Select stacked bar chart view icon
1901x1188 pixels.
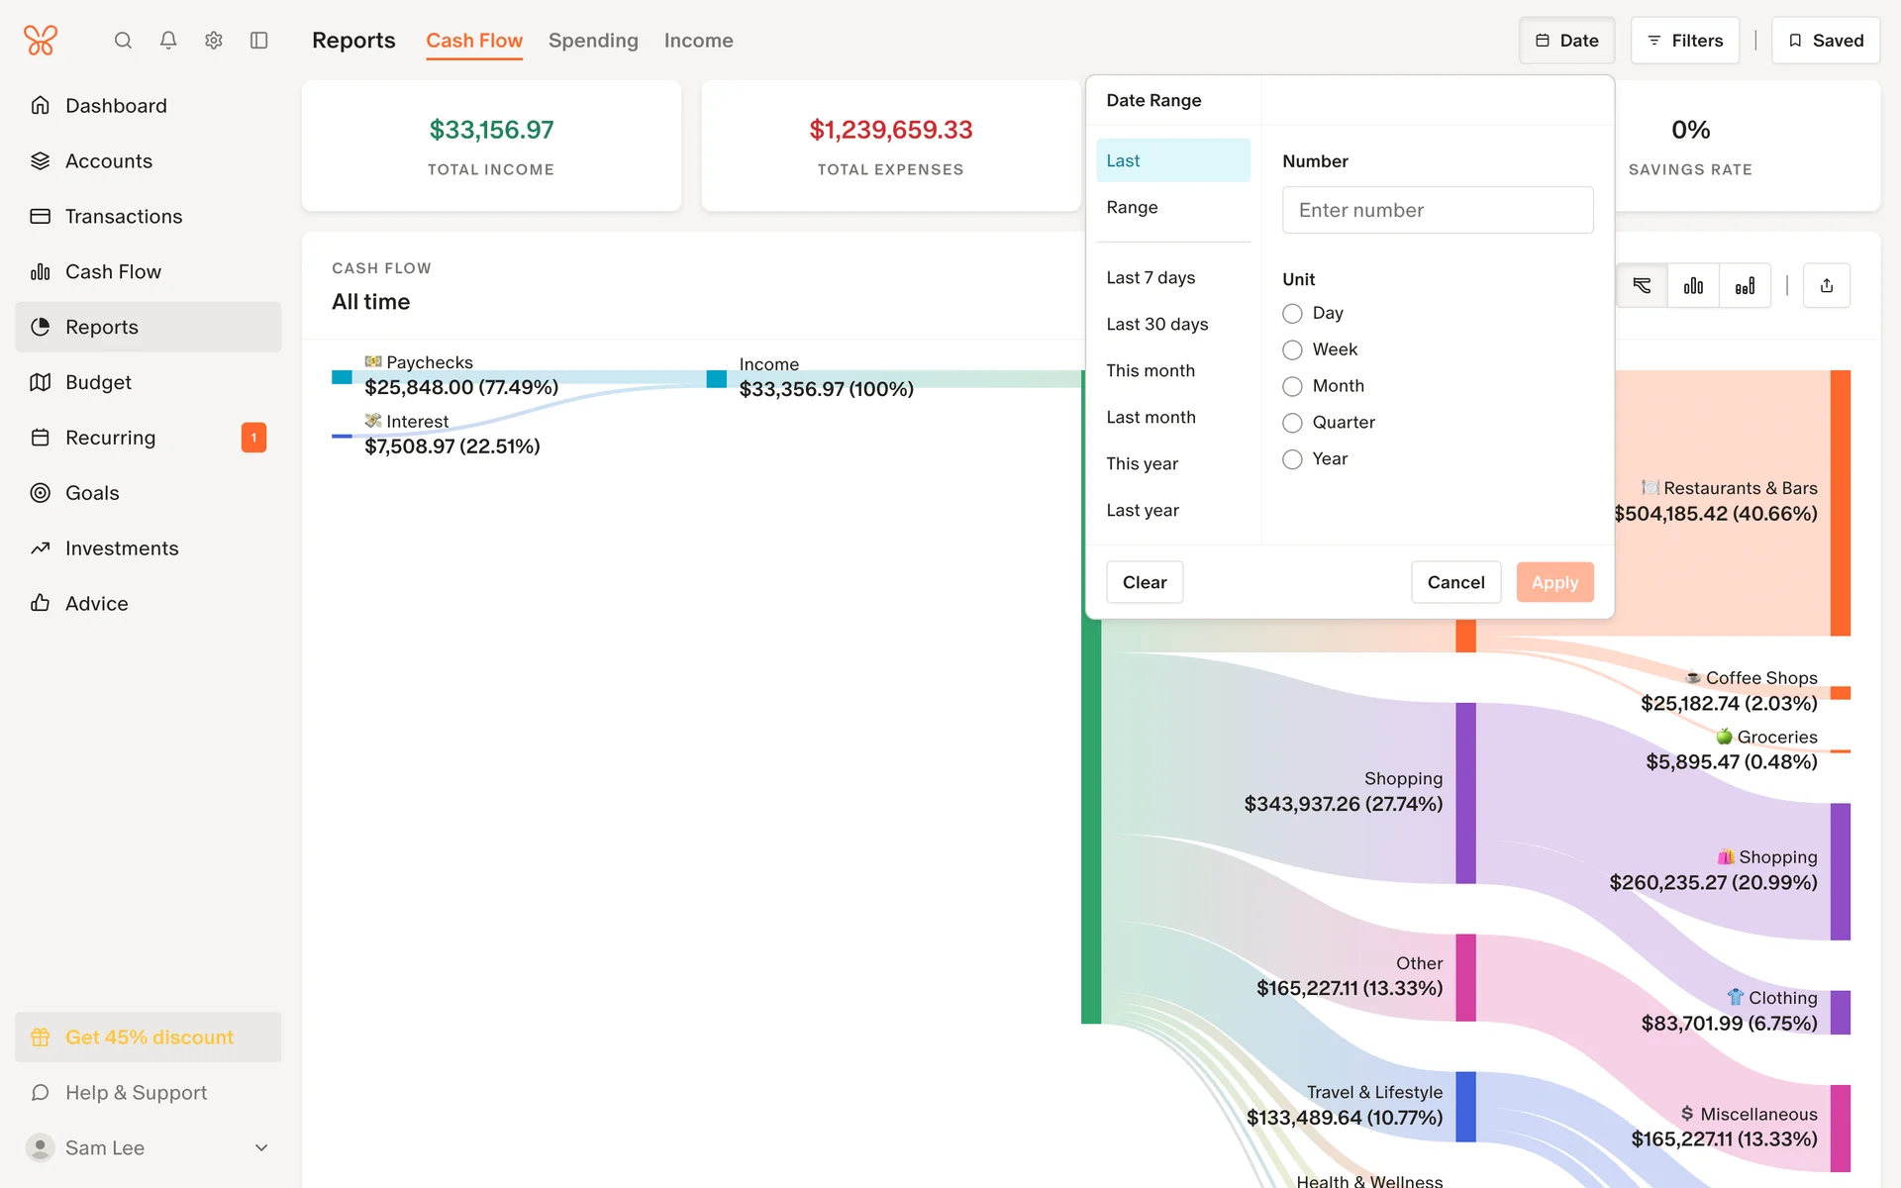(1745, 286)
